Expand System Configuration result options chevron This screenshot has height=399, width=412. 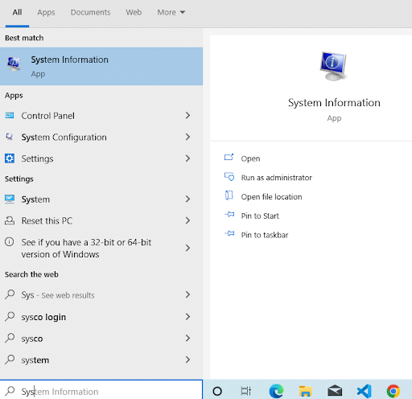187,137
